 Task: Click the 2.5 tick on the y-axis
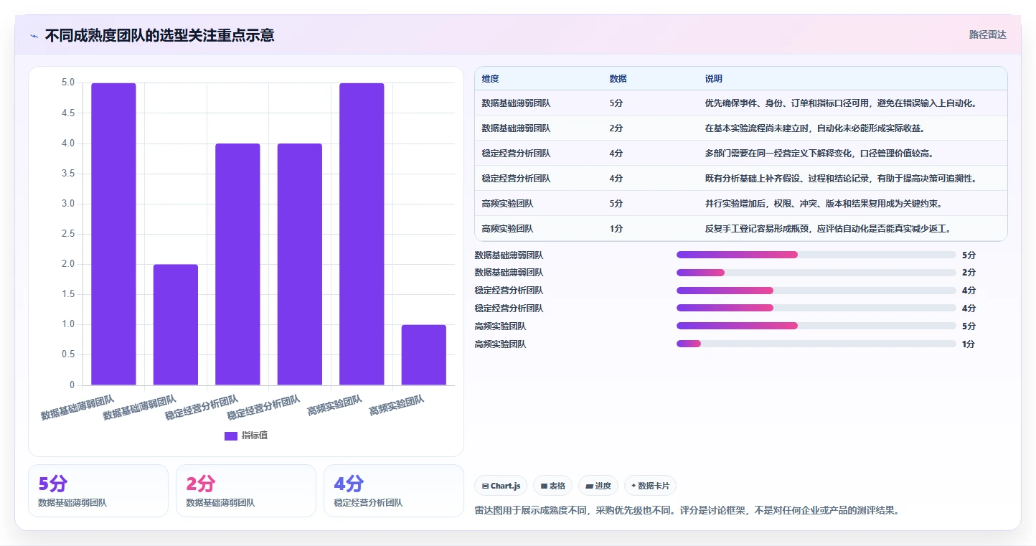[x=68, y=234]
